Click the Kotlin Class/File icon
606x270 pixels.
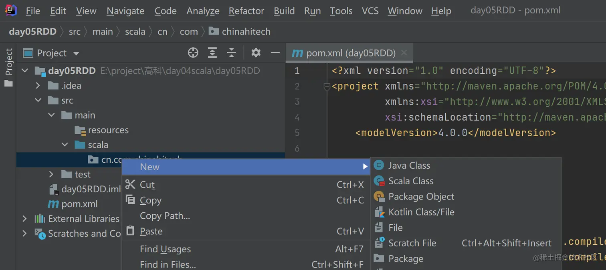tap(379, 212)
